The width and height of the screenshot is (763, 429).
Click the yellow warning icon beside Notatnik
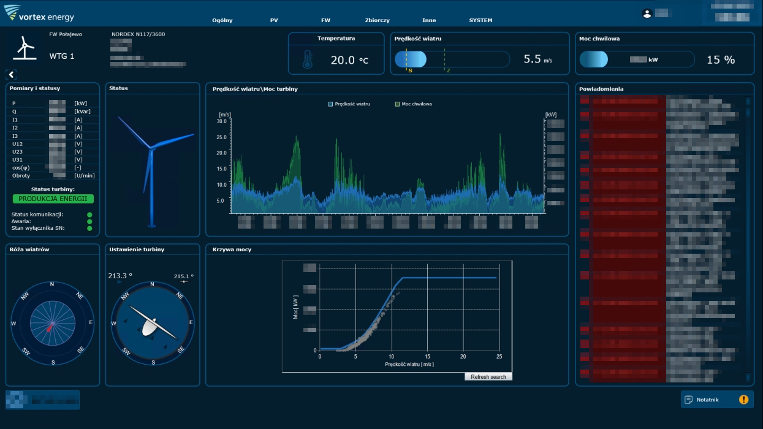pos(743,400)
